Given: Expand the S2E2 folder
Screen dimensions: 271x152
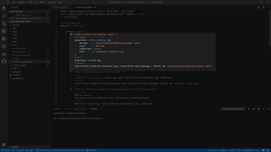Looking at the screenshot, I should pyautogui.click(x=15, y=32).
